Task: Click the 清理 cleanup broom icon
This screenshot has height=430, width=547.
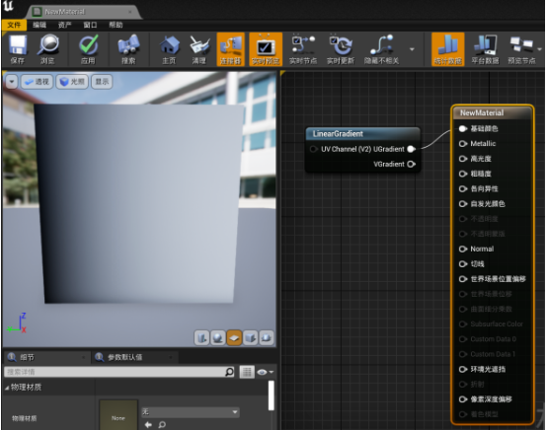Action: coord(199,49)
